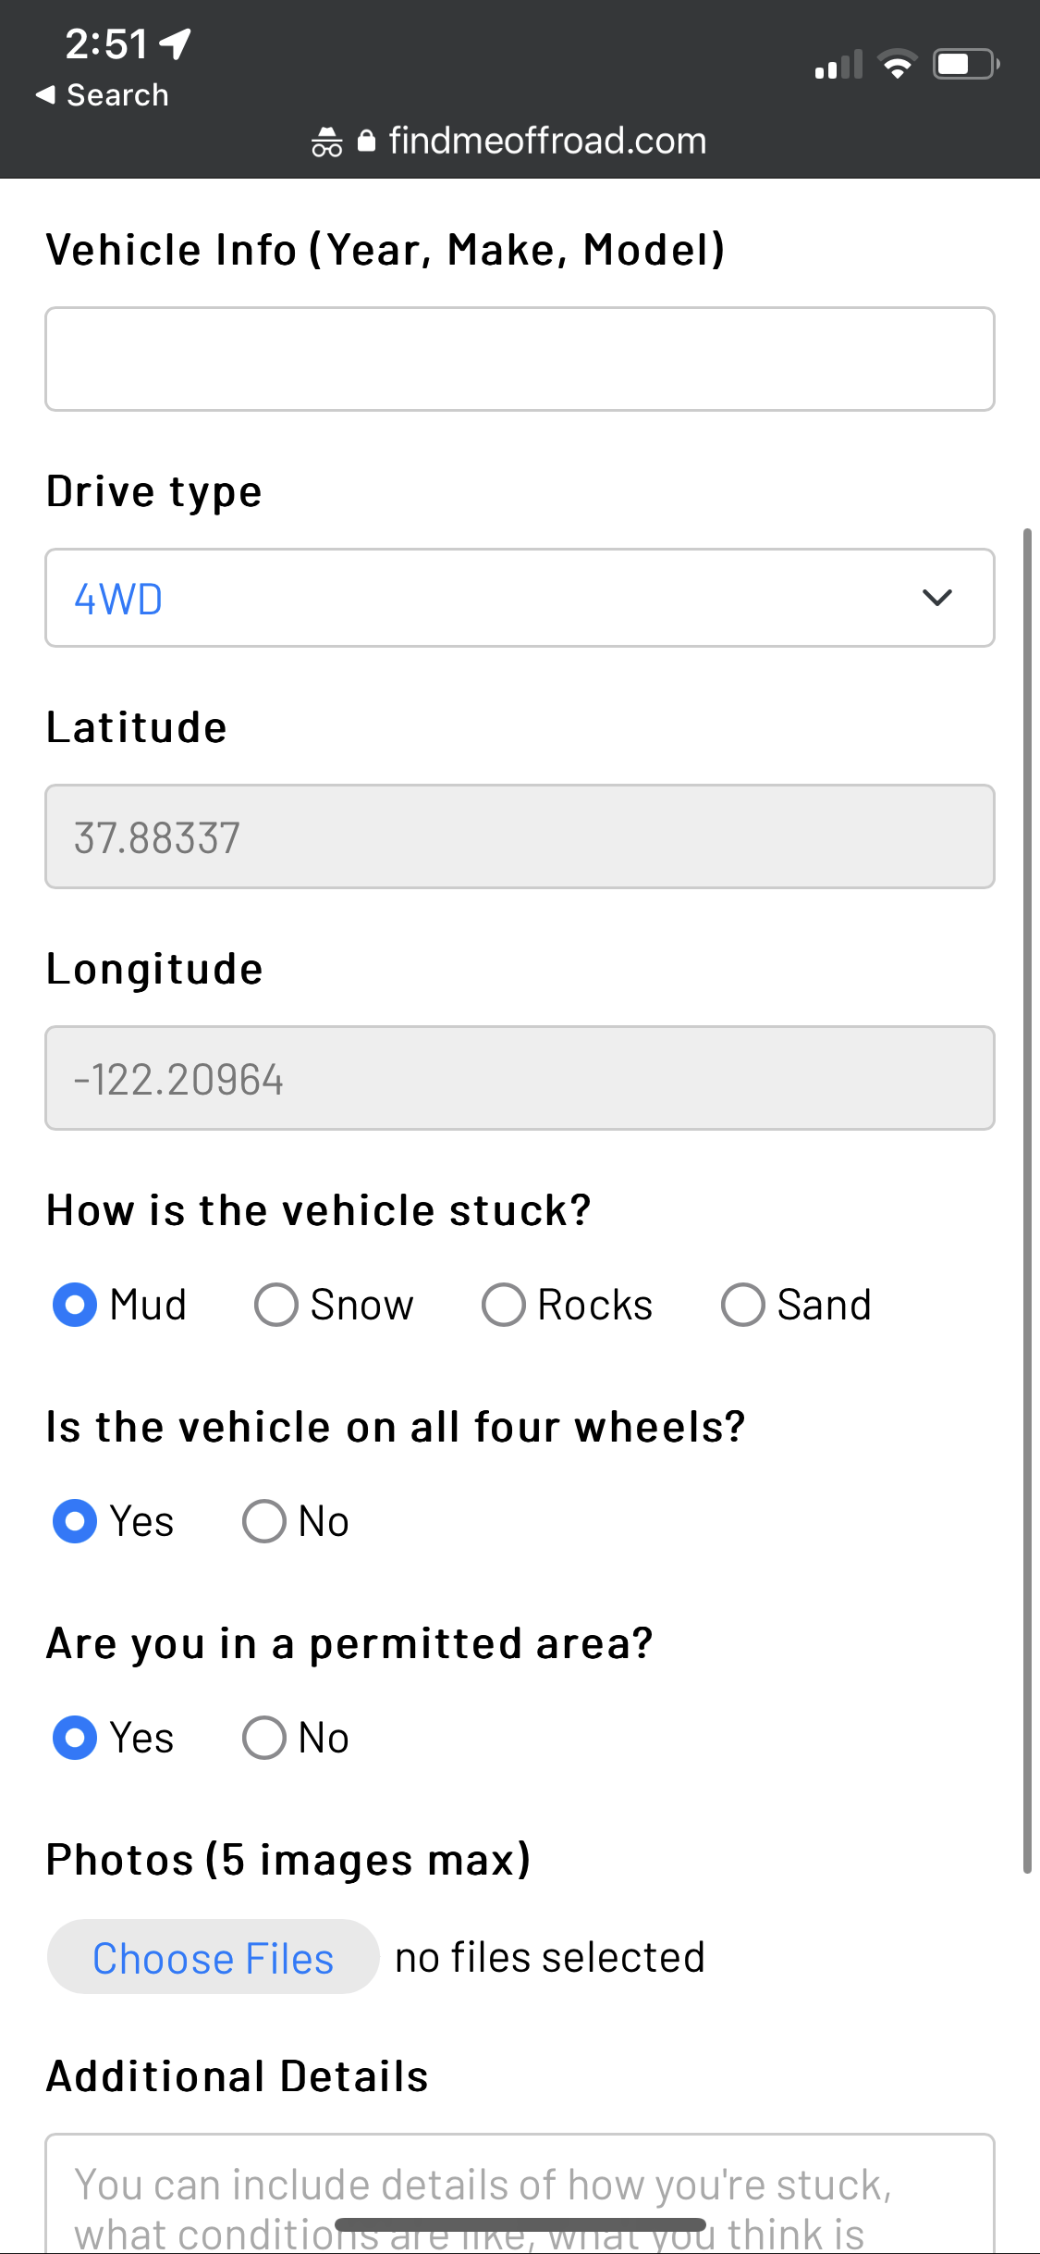Open the Drive type dropdown
Viewport: 1040px width, 2254px height.
coord(520,598)
